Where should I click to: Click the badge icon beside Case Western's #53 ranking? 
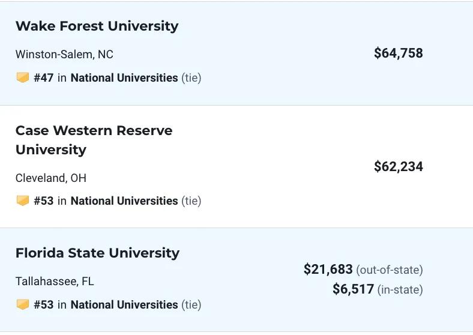23,201
